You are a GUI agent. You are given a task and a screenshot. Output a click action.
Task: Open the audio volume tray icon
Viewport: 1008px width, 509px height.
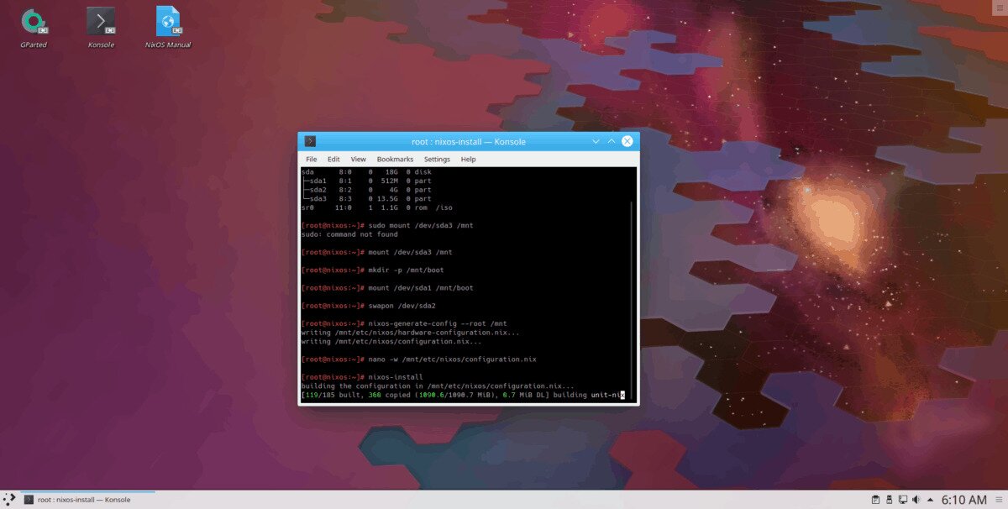(916, 500)
